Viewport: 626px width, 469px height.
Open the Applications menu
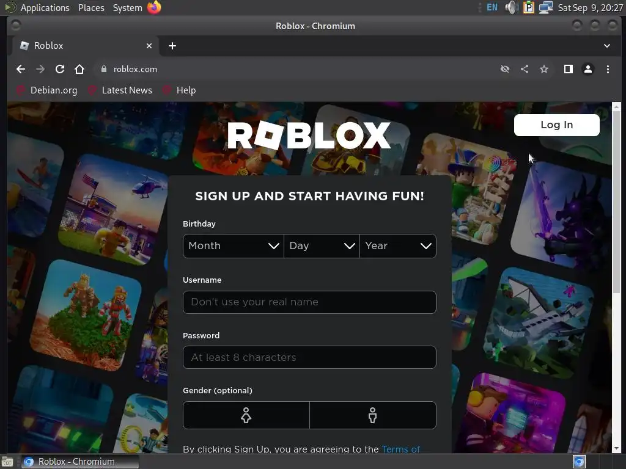45,7
